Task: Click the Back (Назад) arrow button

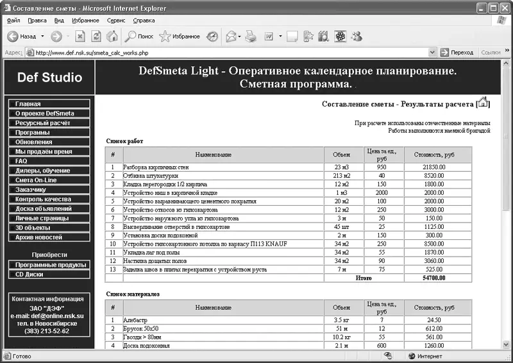Action: pos(21,37)
